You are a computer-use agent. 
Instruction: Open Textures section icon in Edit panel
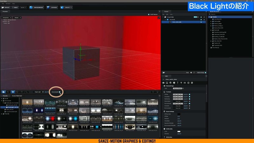[x=167, y=83]
